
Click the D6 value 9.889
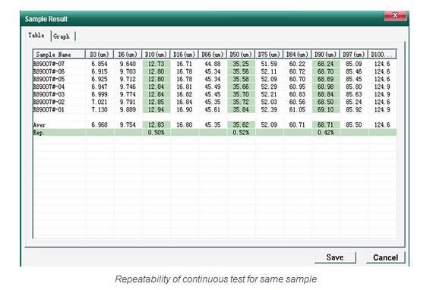(x=128, y=109)
